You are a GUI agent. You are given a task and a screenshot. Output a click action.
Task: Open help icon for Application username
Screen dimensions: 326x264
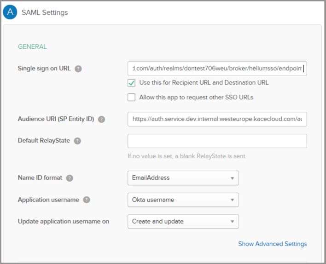click(x=87, y=200)
